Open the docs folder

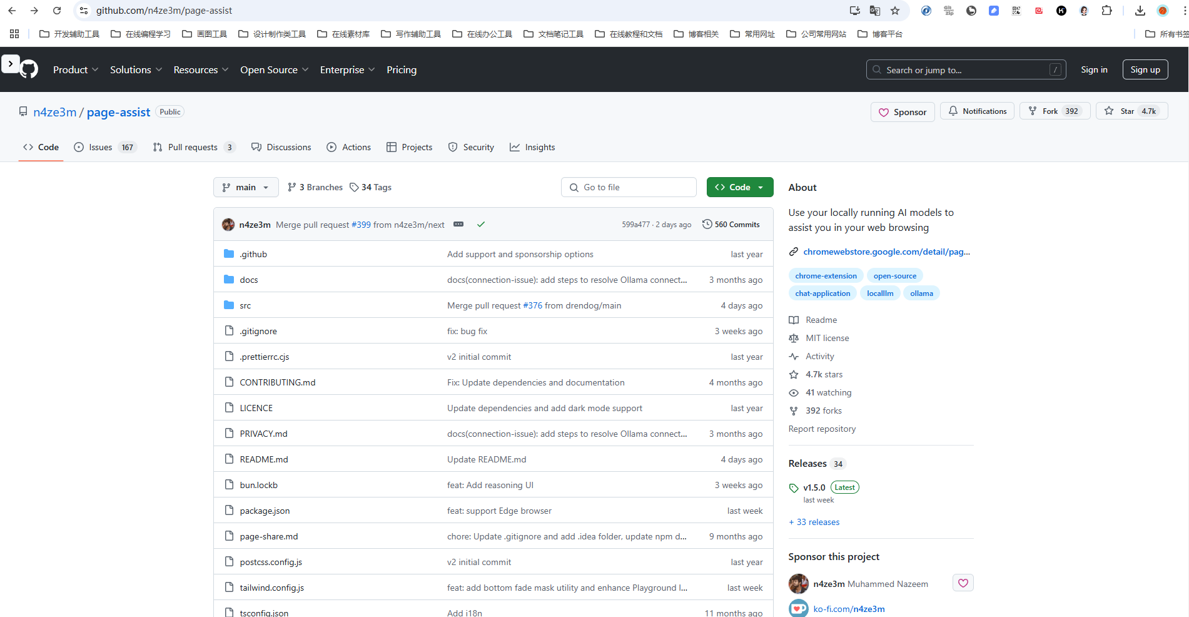tap(249, 280)
